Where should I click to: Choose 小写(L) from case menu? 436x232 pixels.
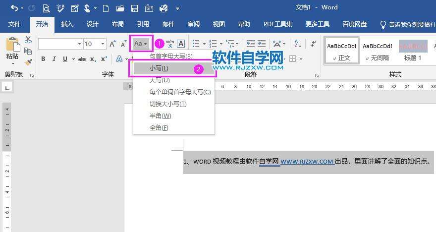pos(174,68)
